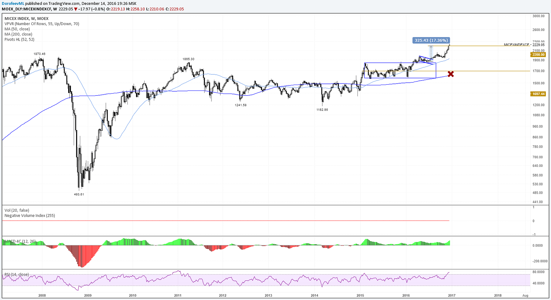This screenshot has height=300, width=551.
Task: Click 1080.00 on the price axis
Action: 539,115
